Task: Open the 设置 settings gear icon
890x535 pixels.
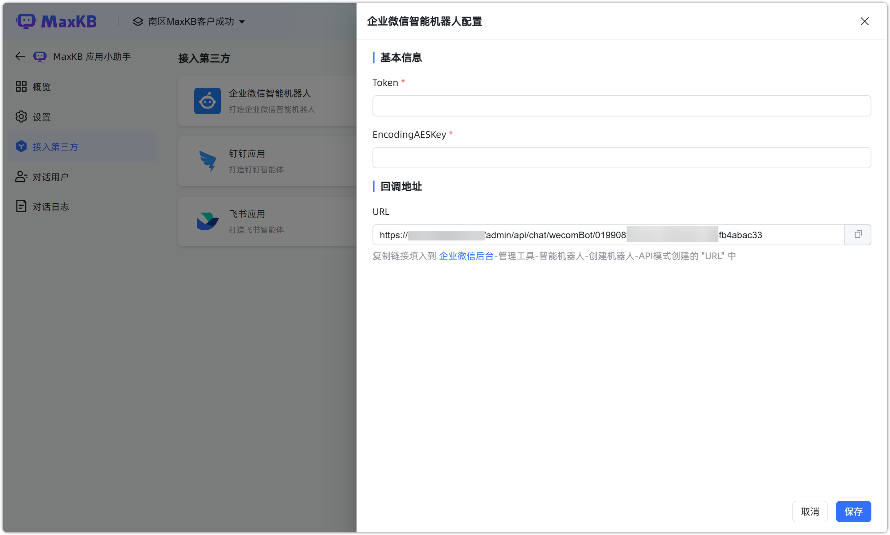Action: (21, 116)
